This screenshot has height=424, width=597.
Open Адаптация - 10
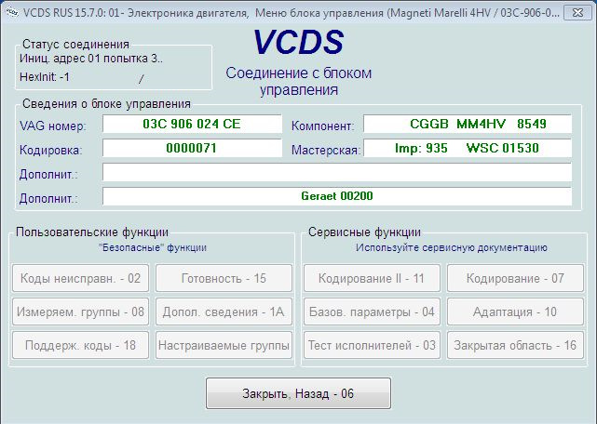[x=515, y=311]
